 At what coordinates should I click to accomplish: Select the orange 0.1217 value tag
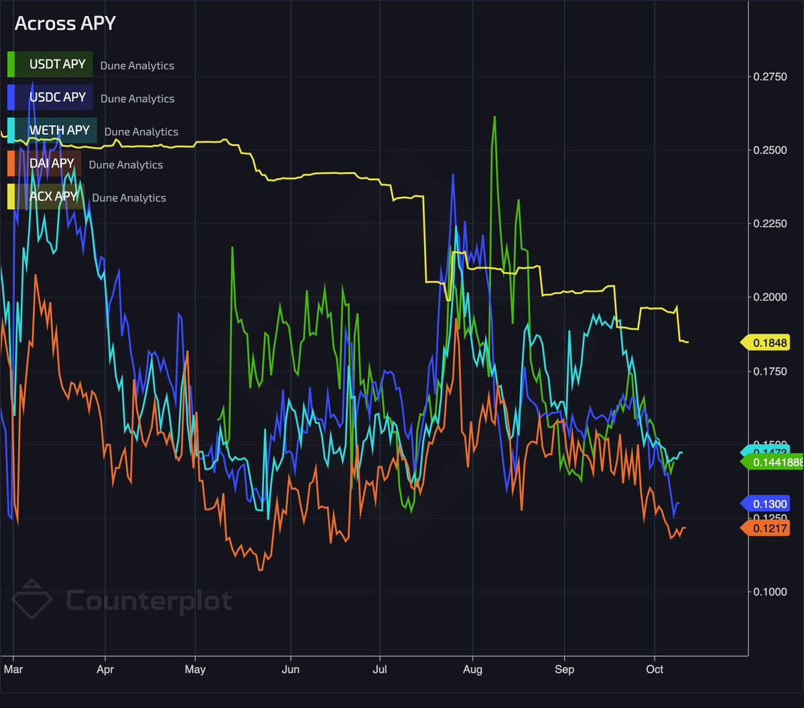pos(765,528)
